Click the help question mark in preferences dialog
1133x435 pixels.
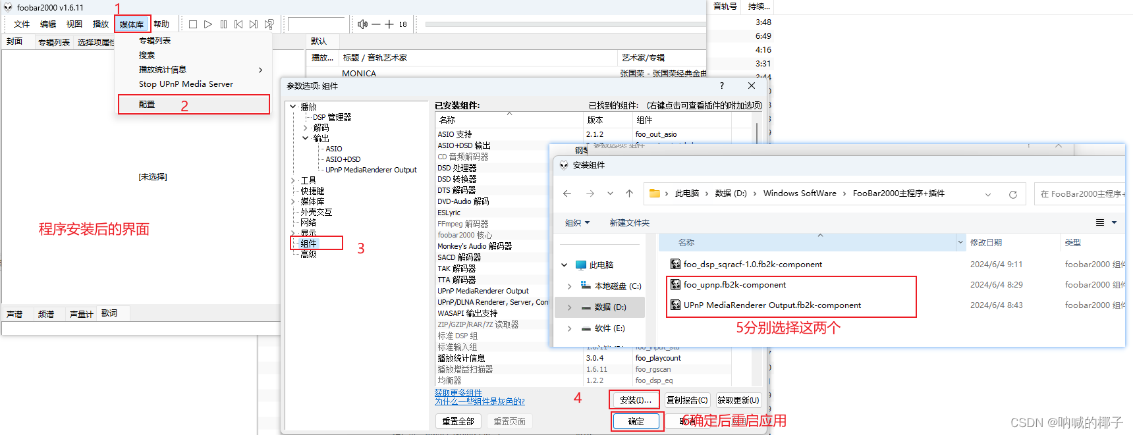[722, 86]
